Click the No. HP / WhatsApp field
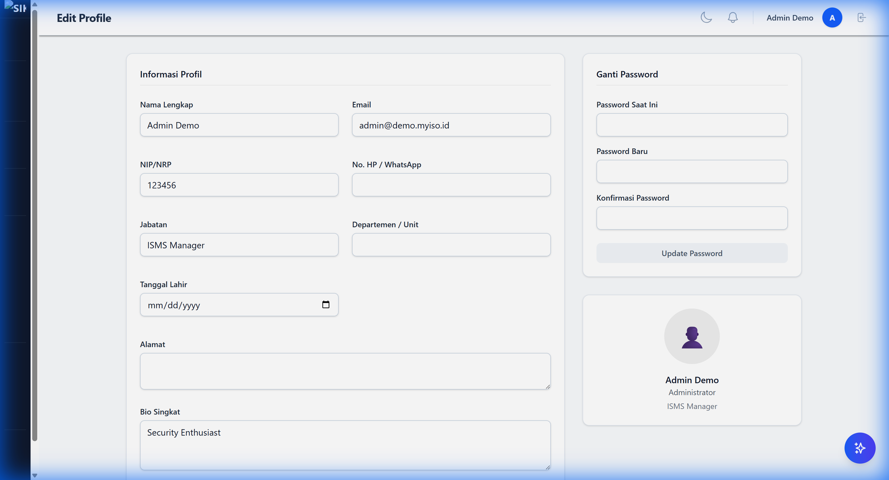The height and width of the screenshot is (480, 889). [x=451, y=185]
